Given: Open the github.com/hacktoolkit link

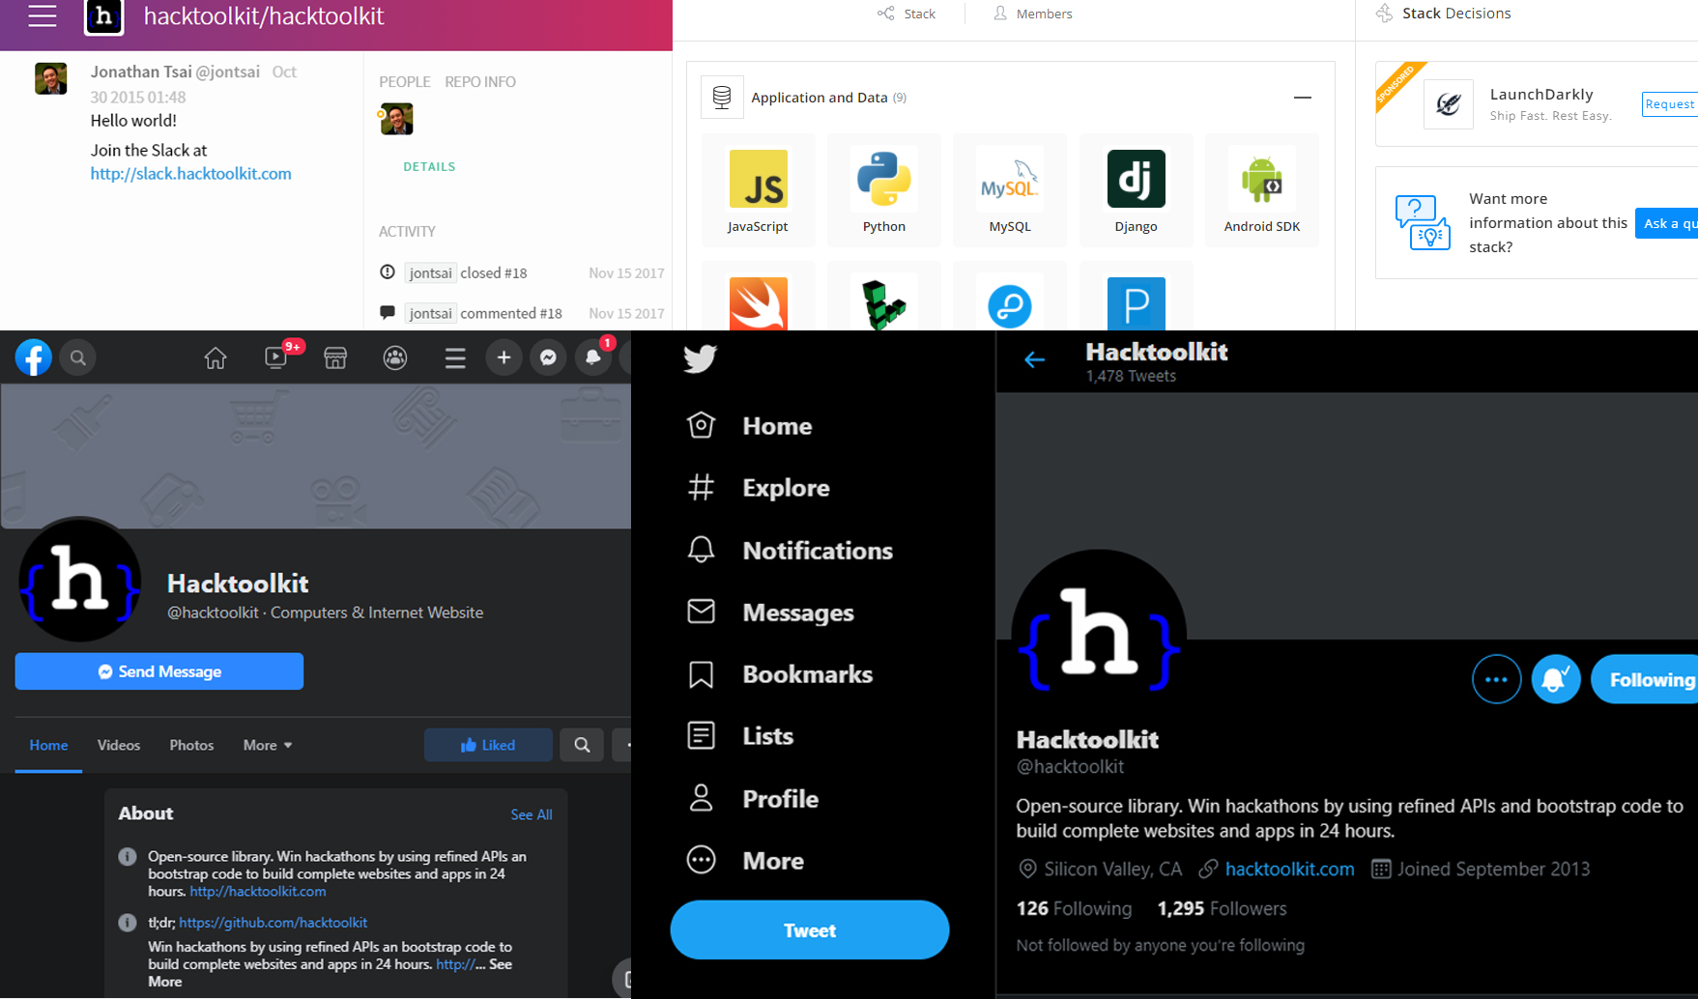Looking at the screenshot, I should coord(273,923).
